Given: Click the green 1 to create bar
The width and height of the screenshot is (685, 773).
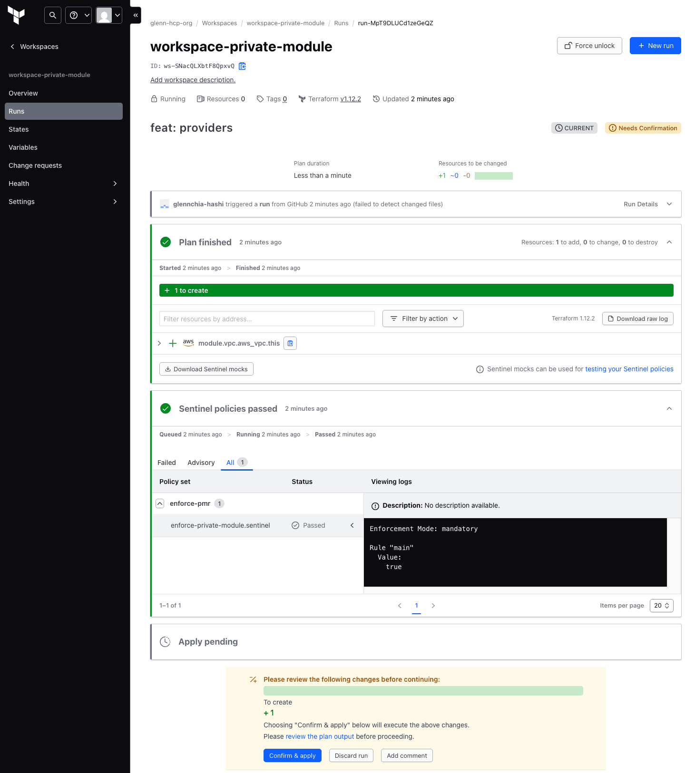Looking at the screenshot, I should [x=416, y=290].
